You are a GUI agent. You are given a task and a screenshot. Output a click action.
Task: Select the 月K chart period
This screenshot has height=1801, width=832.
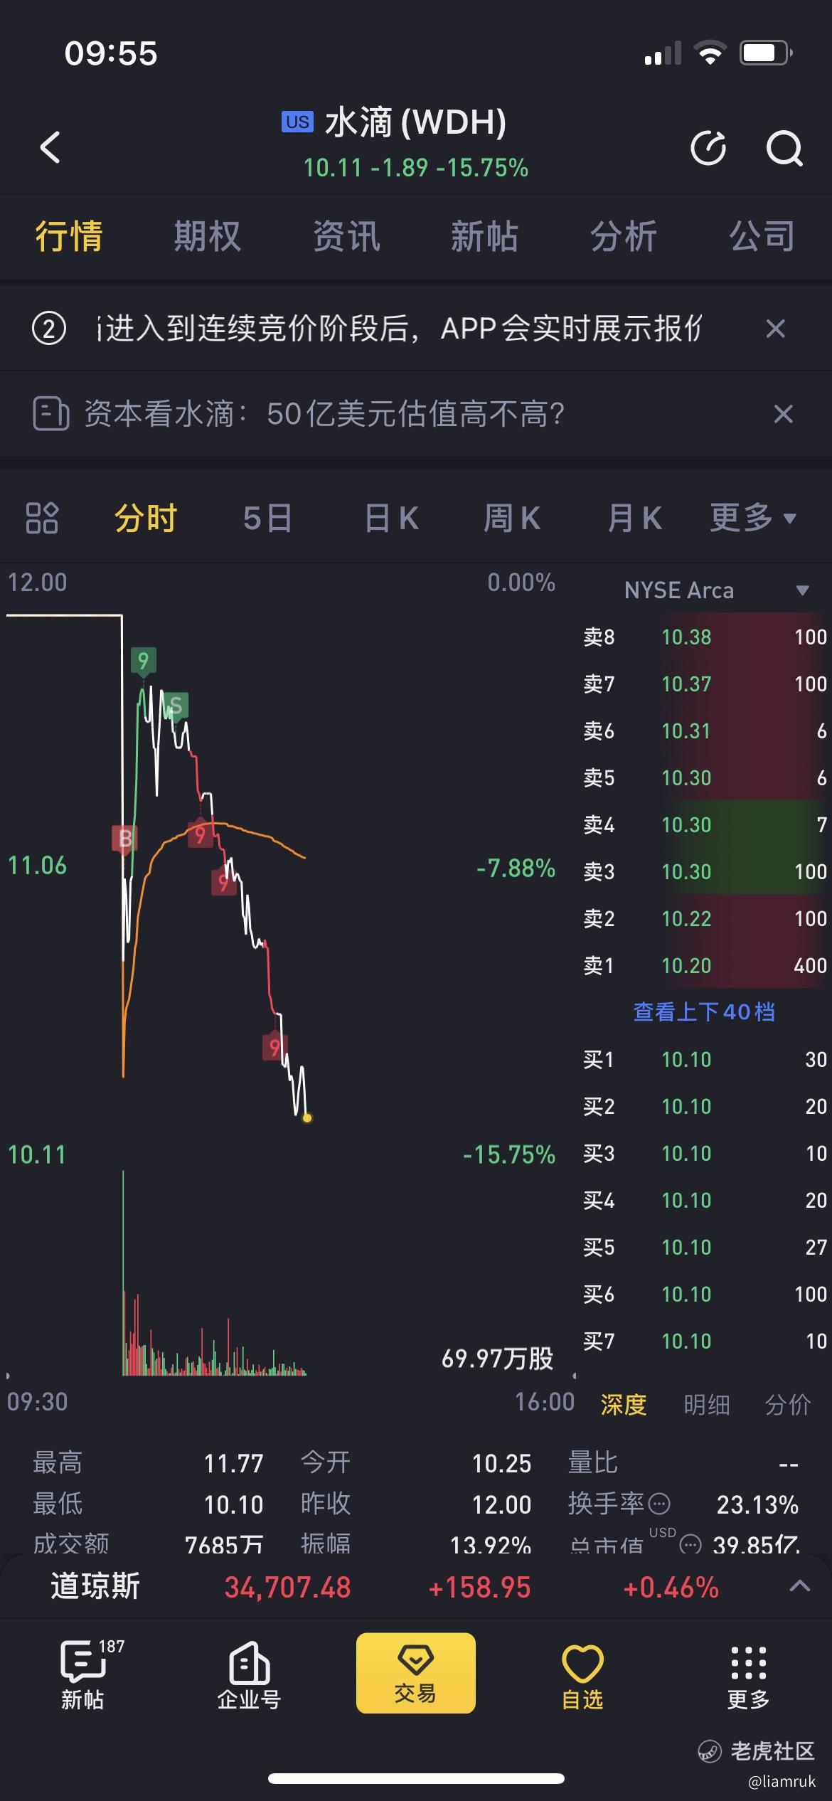tap(635, 518)
